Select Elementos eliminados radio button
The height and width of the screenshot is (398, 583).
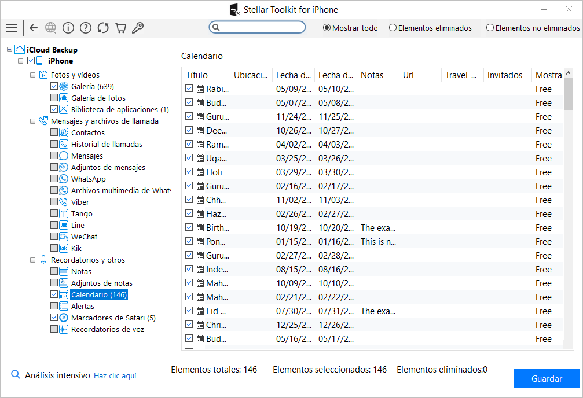point(393,28)
